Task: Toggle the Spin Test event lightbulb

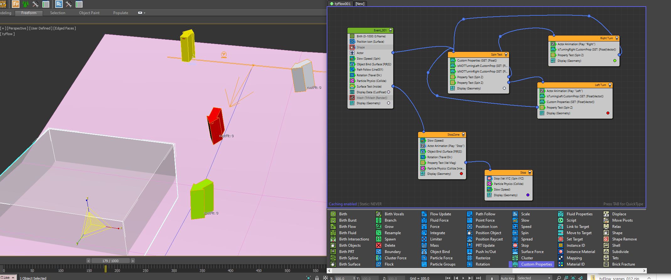Action: tap(506, 55)
